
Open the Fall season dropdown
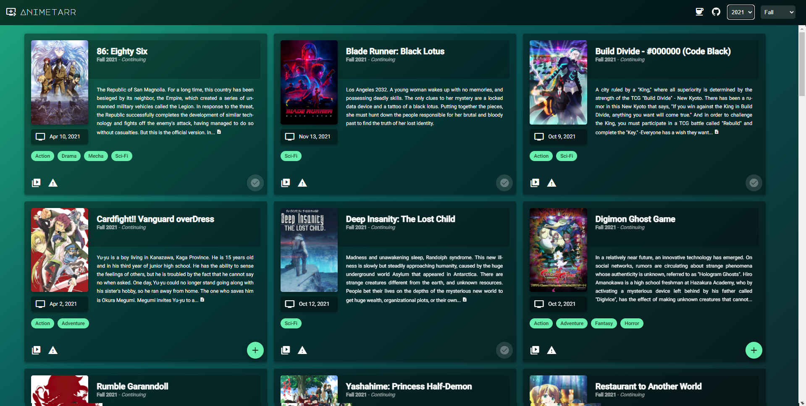778,12
